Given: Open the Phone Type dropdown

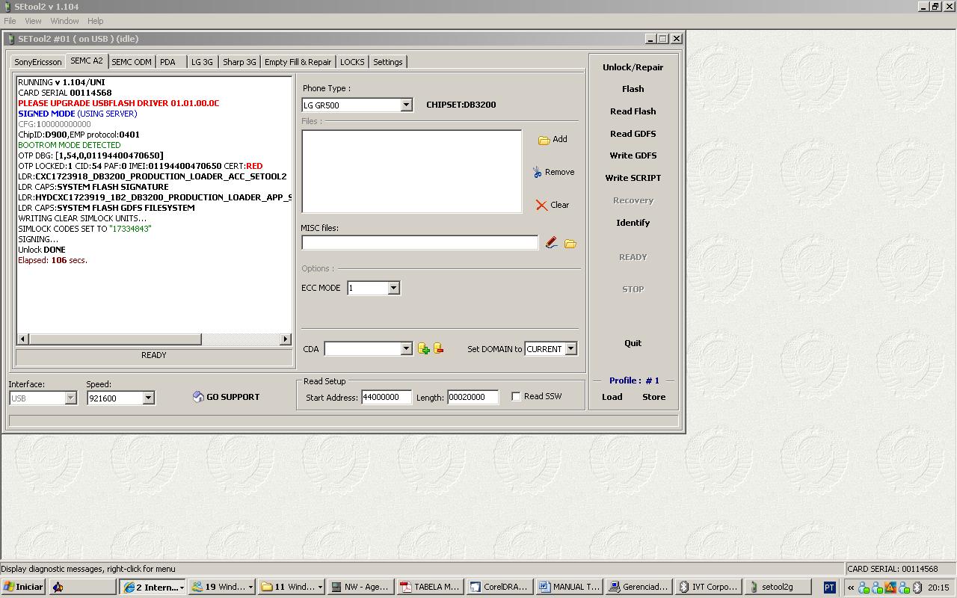Looking at the screenshot, I should point(406,105).
